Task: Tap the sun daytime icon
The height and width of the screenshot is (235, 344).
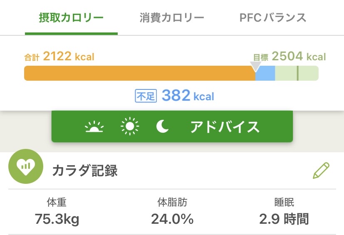Action: click(x=130, y=127)
